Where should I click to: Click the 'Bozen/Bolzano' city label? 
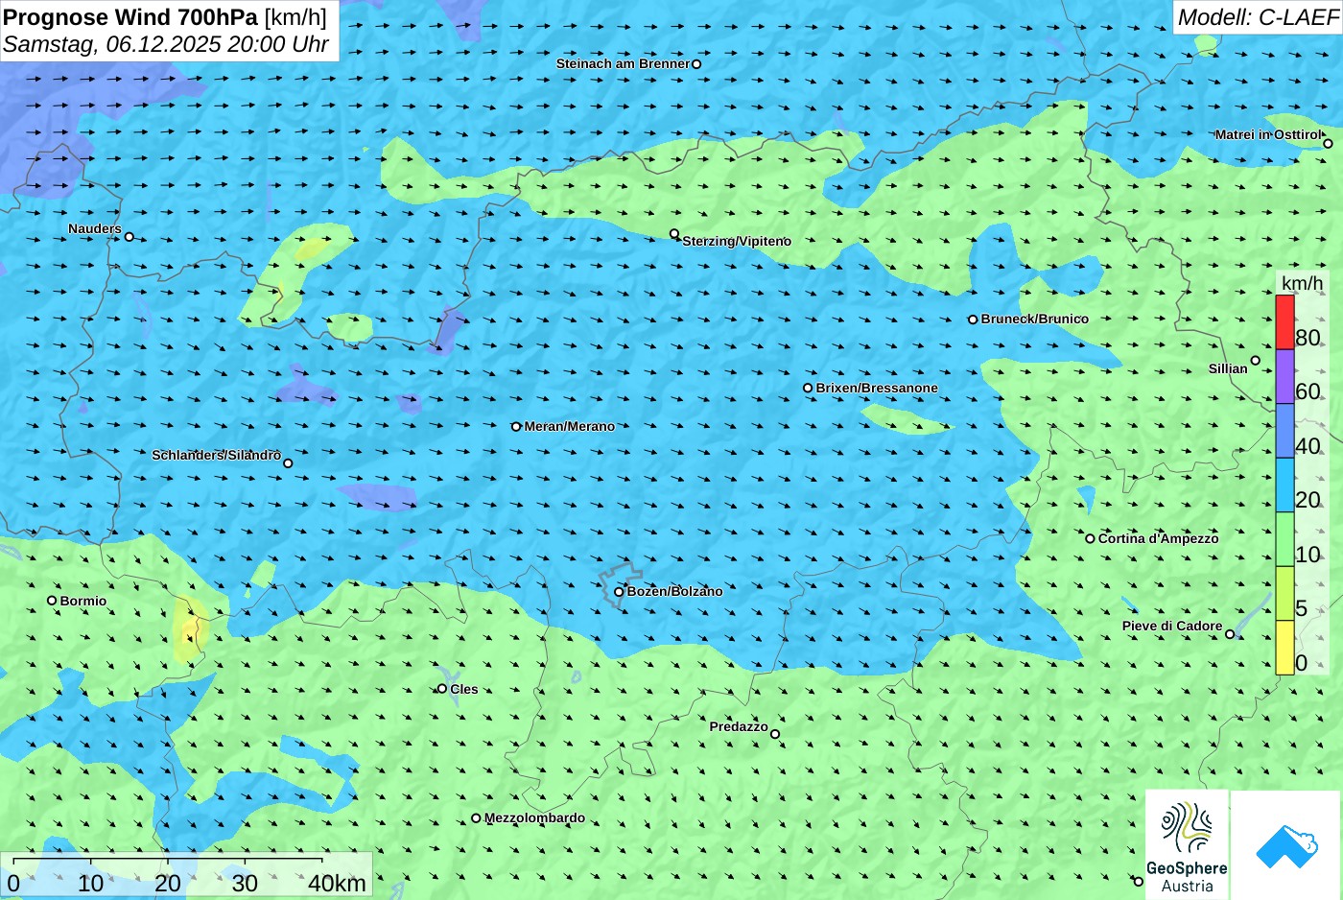[675, 592]
